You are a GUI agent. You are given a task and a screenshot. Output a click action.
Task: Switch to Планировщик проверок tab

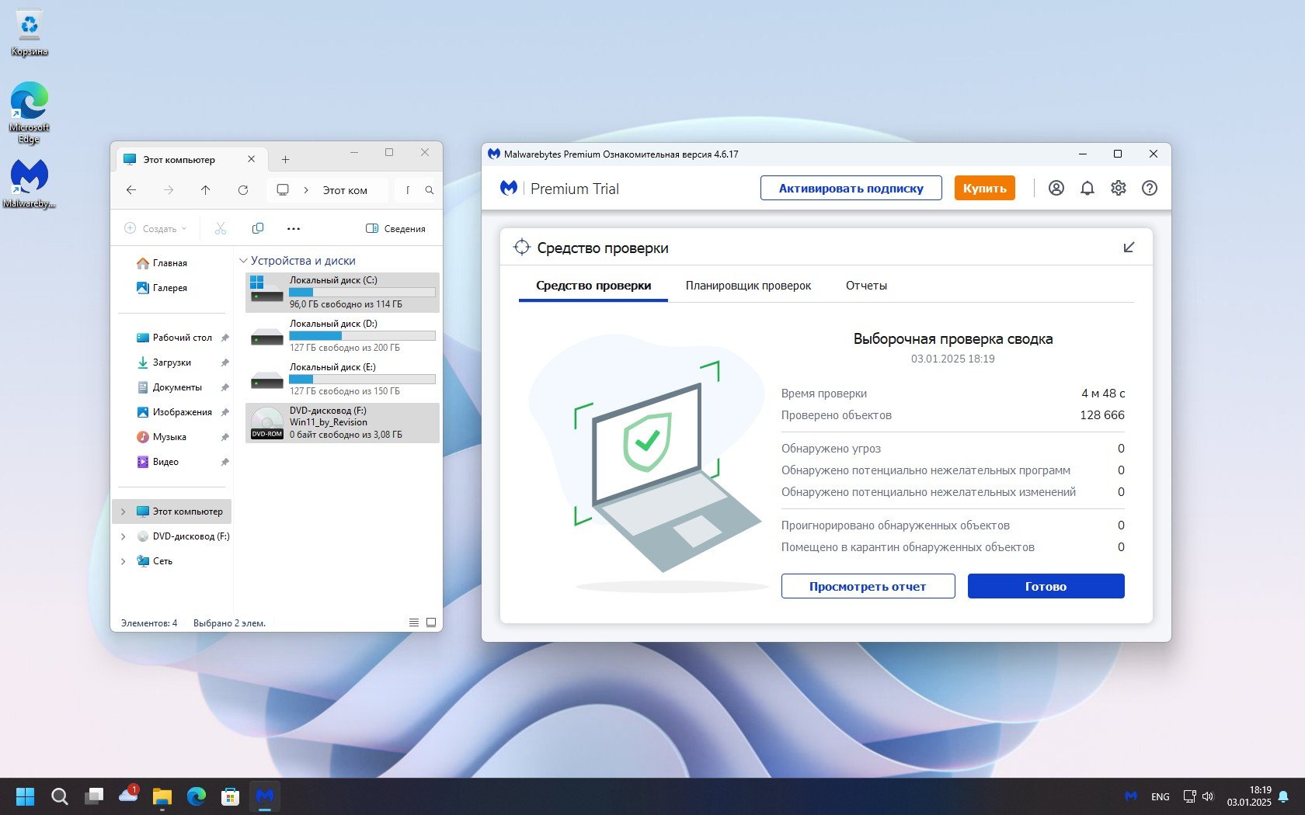coord(747,286)
